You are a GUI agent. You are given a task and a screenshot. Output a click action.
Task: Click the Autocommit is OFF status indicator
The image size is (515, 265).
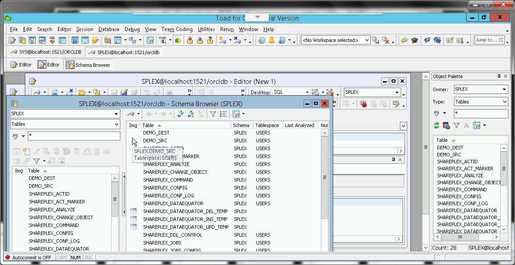click(29, 258)
